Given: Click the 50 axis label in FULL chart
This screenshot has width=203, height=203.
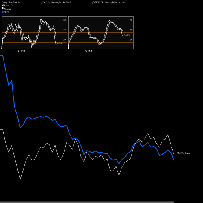Looking at the screenshot, I should (131, 30).
